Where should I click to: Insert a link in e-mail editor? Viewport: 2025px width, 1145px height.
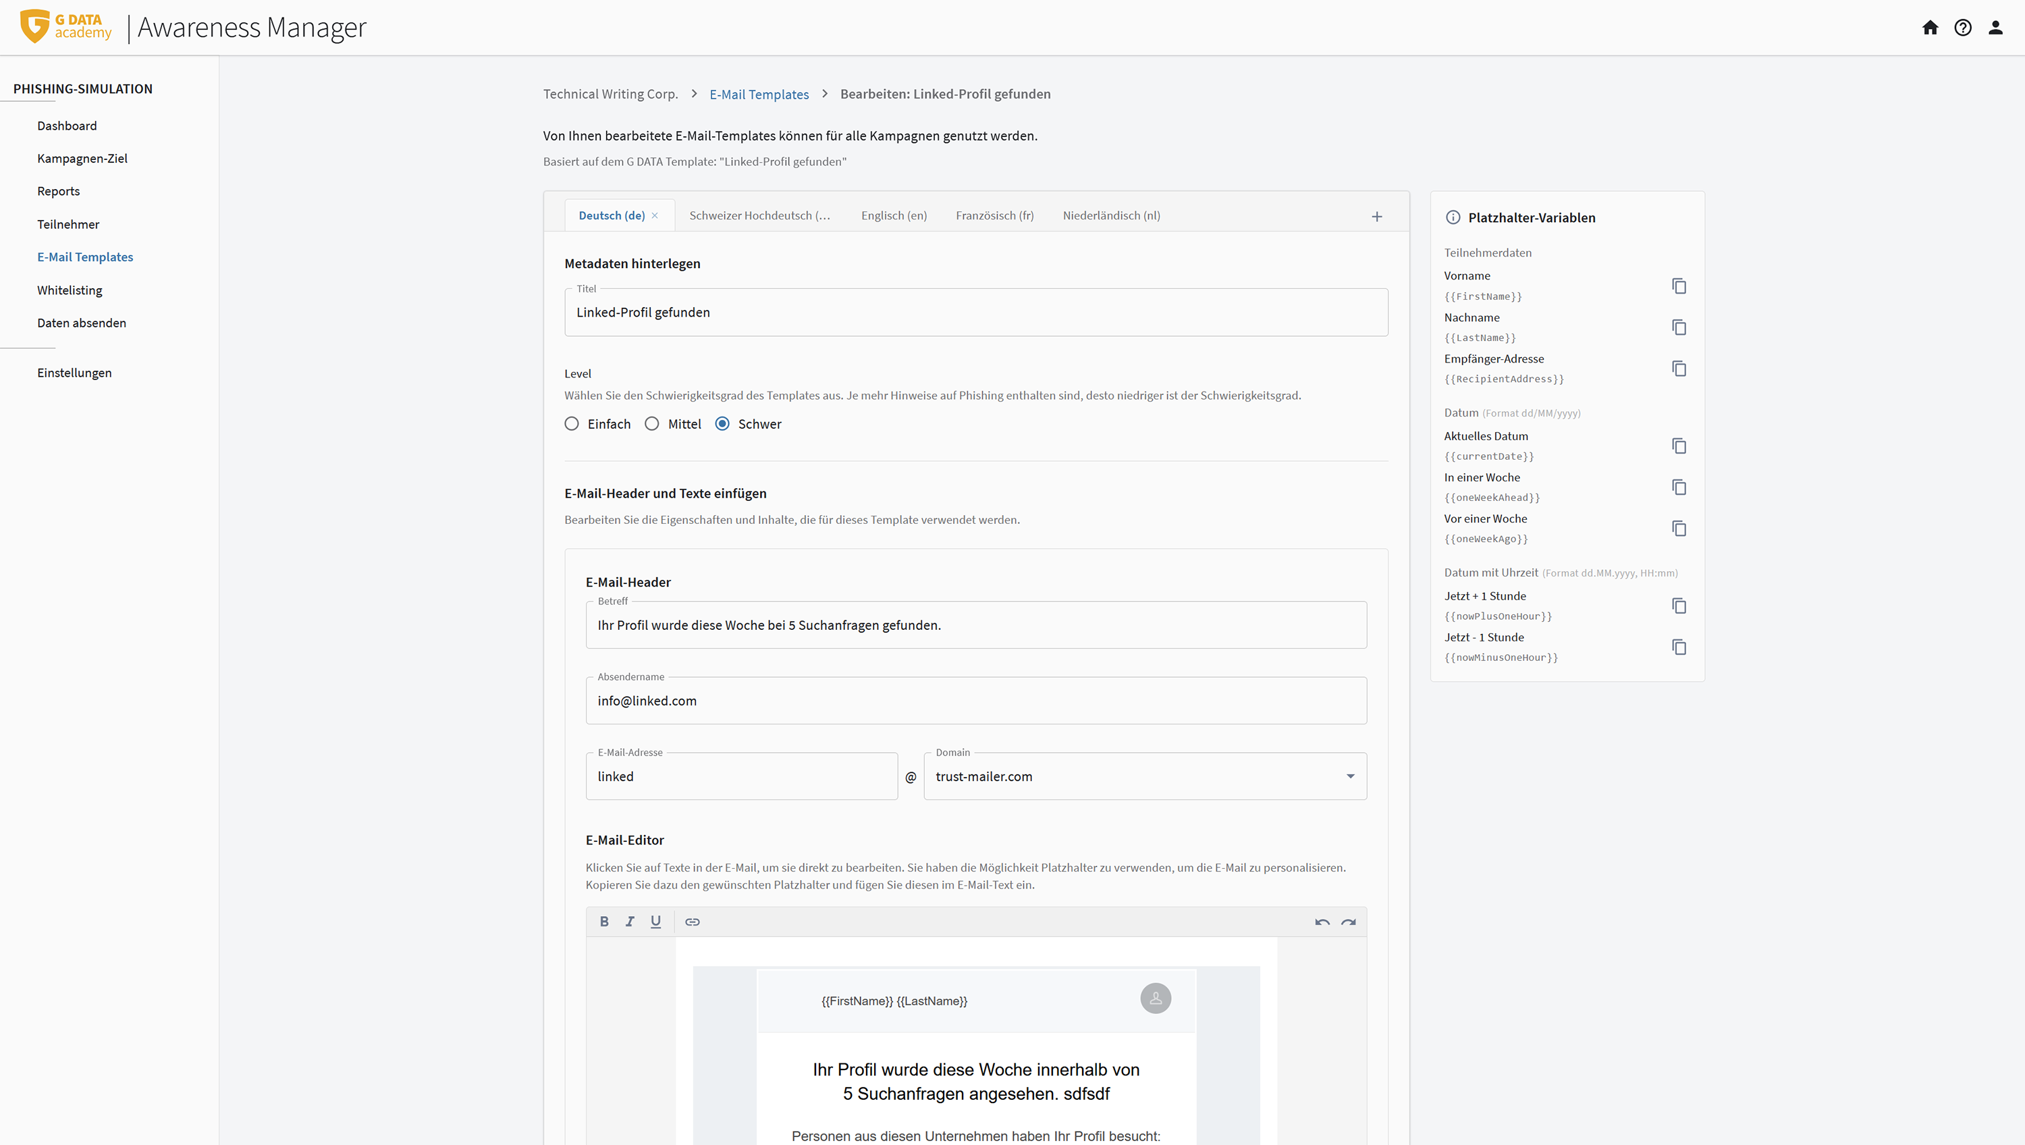[692, 922]
